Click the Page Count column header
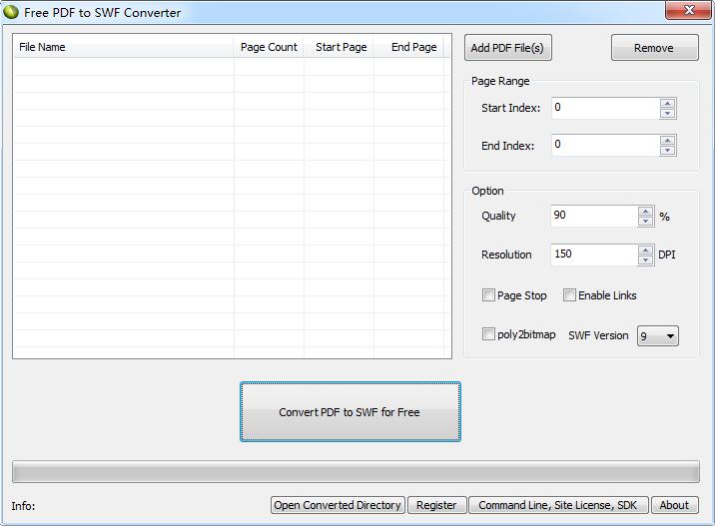 pos(269,47)
